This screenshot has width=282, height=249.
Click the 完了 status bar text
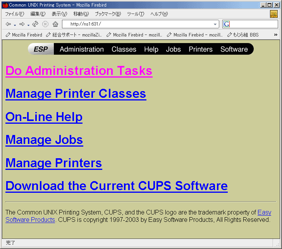pos(10,243)
